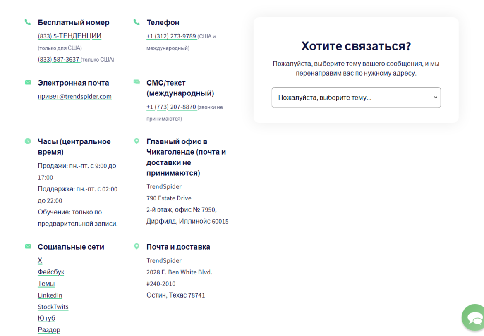Click the 790 Estate Drive address line
This screenshot has width=484, height=336.
169,198
